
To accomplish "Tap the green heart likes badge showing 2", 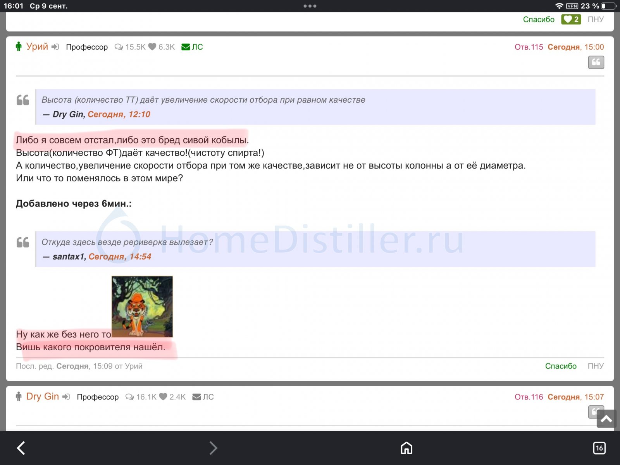I will pos(571,19).
